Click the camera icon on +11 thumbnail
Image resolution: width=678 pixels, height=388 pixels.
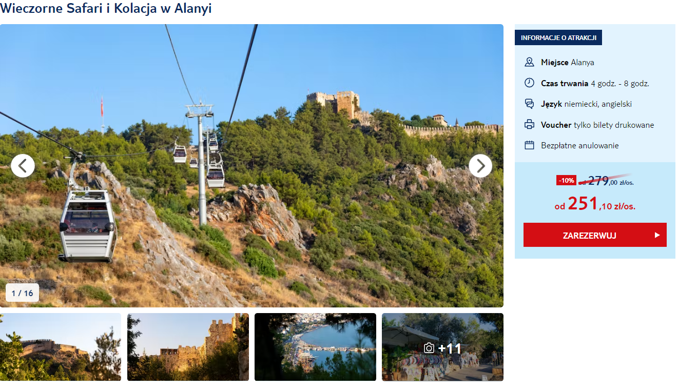[x=429, y=348]
